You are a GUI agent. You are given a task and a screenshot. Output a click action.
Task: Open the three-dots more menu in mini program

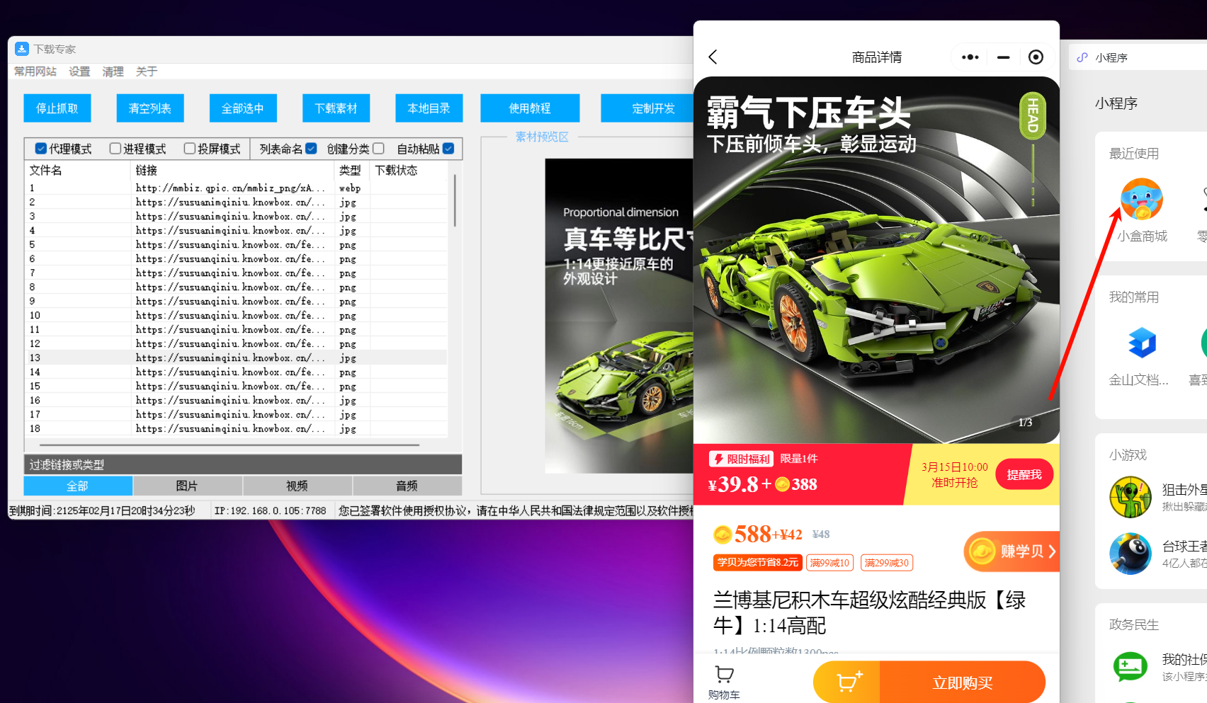click(970, 57)
